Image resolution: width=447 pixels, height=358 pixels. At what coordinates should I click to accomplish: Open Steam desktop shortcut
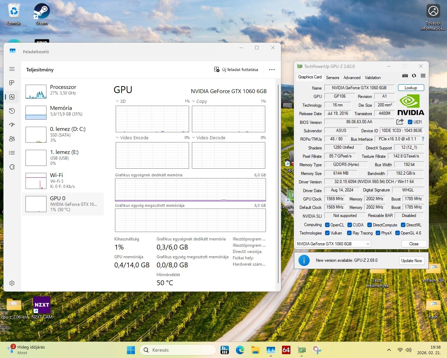[42, 14]
